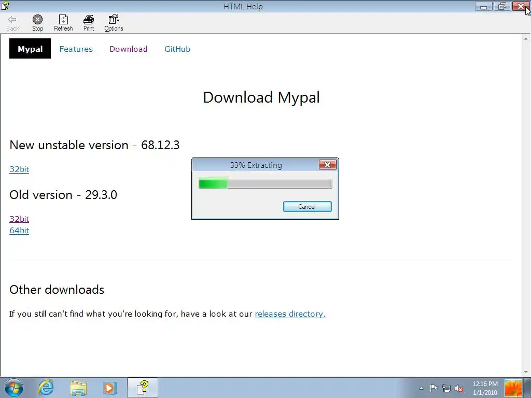Close the 33% Extracting dialog

tap(328, 165)
